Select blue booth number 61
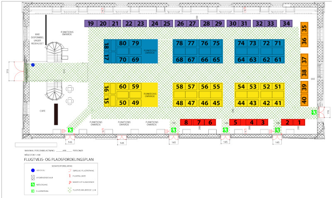This screenshot has width=332, height=198. click(278, 60)
